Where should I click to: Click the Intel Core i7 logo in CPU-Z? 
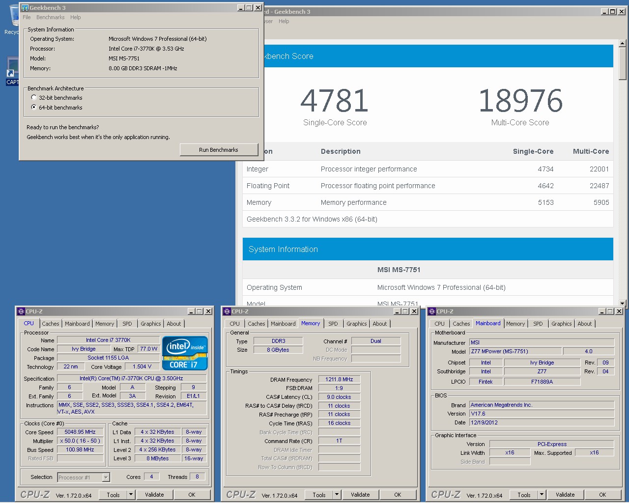[x=185, y=353]
